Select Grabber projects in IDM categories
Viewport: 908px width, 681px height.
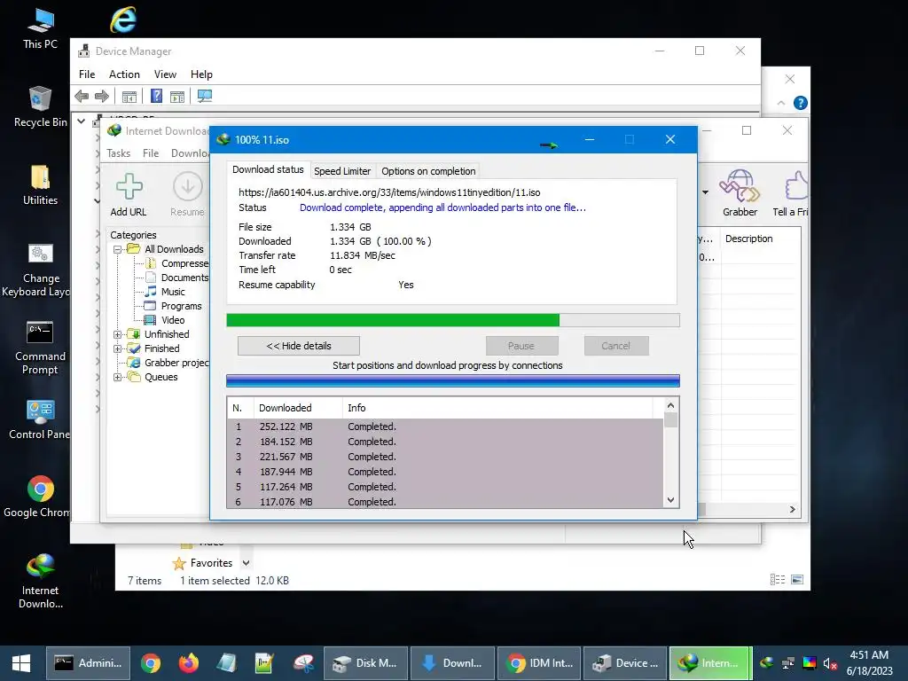168,363
